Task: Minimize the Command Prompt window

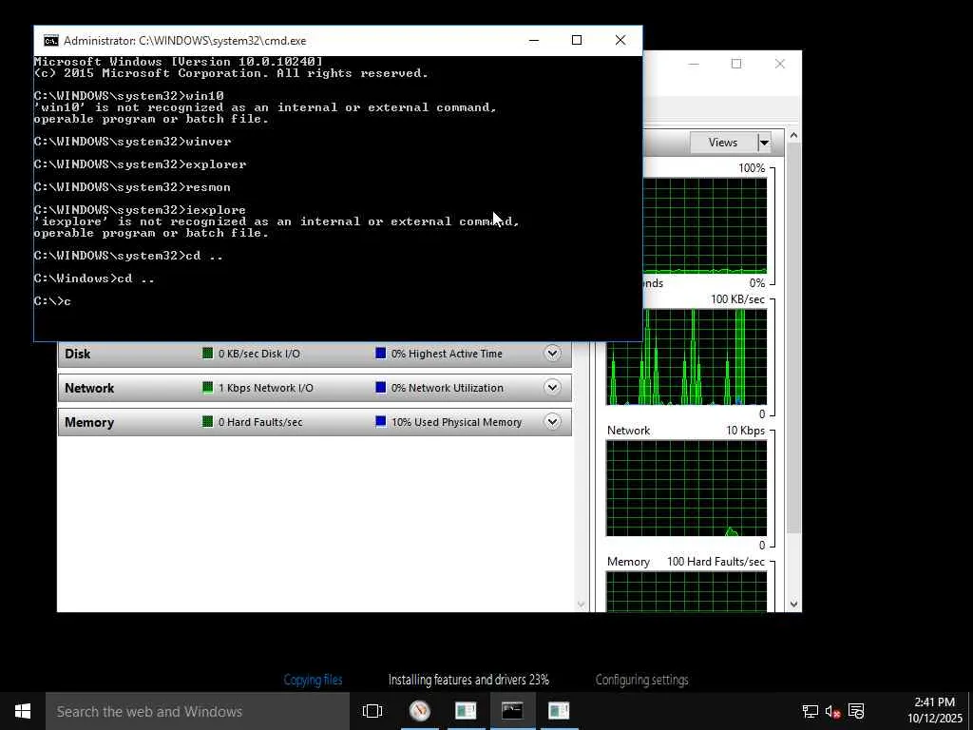Action: tap(534, 40)
